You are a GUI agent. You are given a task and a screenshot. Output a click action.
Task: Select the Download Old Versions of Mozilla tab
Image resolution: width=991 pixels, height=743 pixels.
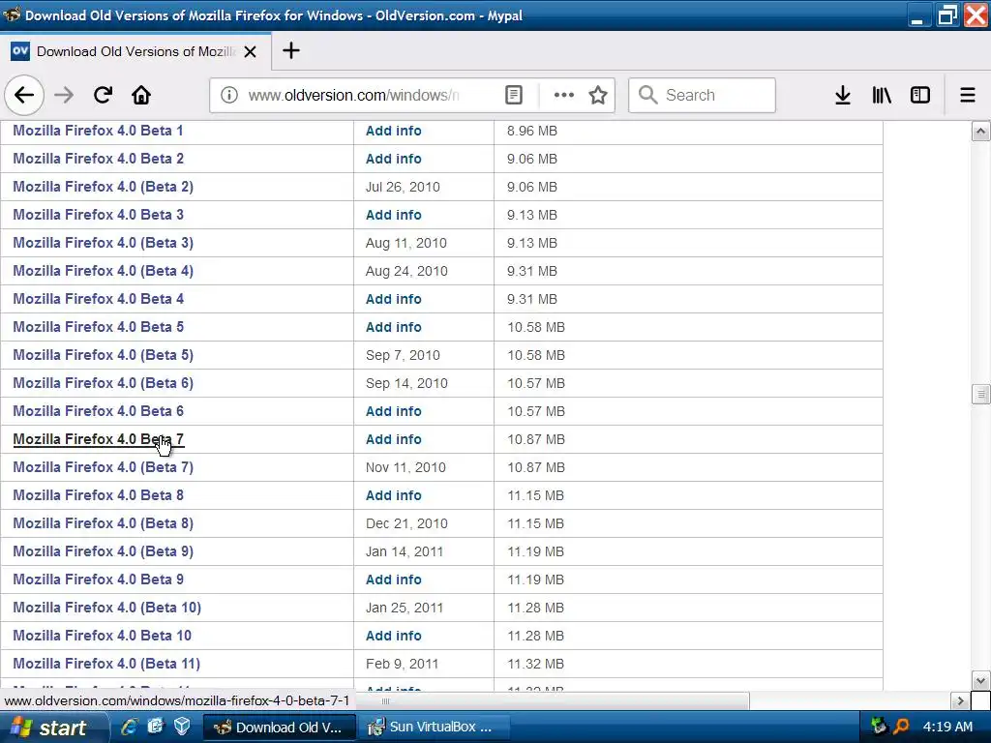coord(135,51)
